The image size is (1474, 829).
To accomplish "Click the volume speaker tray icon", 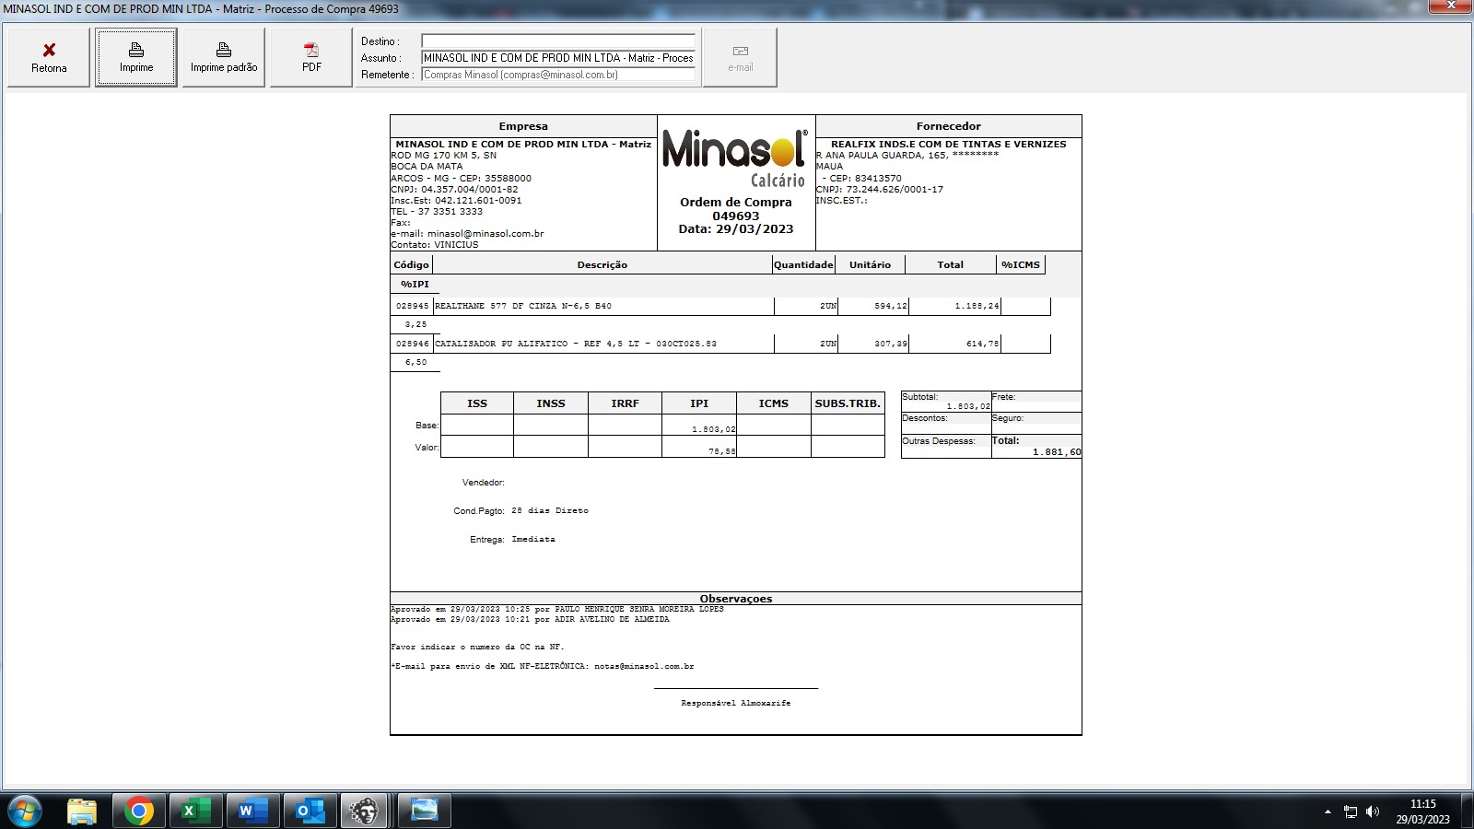I will 1373,811.
